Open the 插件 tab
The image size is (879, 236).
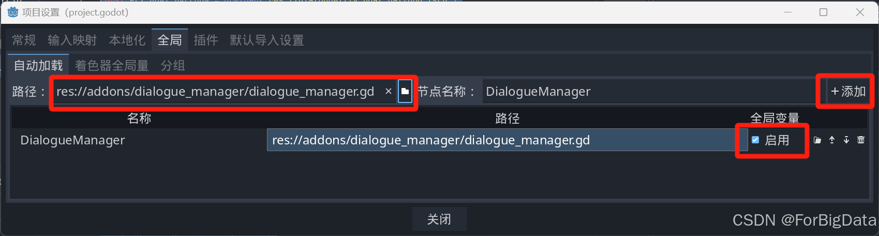click(206, 40)
